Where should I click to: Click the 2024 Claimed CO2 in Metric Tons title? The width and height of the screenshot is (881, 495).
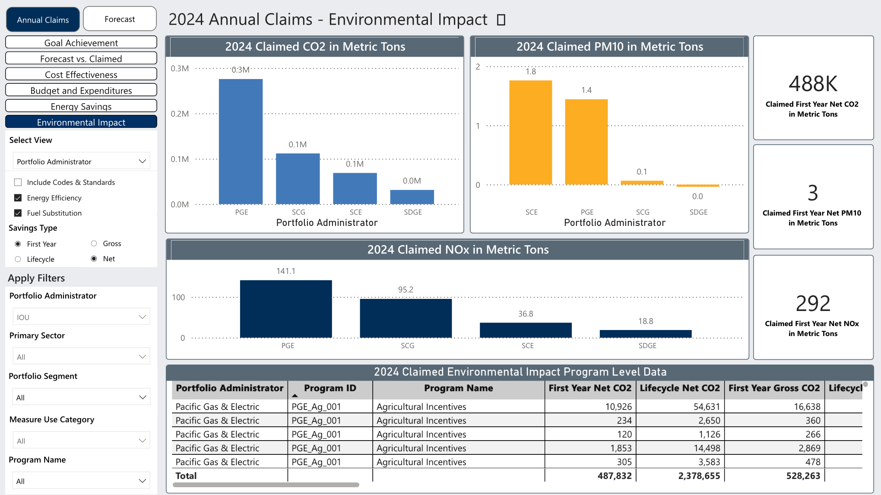[315, 47]
